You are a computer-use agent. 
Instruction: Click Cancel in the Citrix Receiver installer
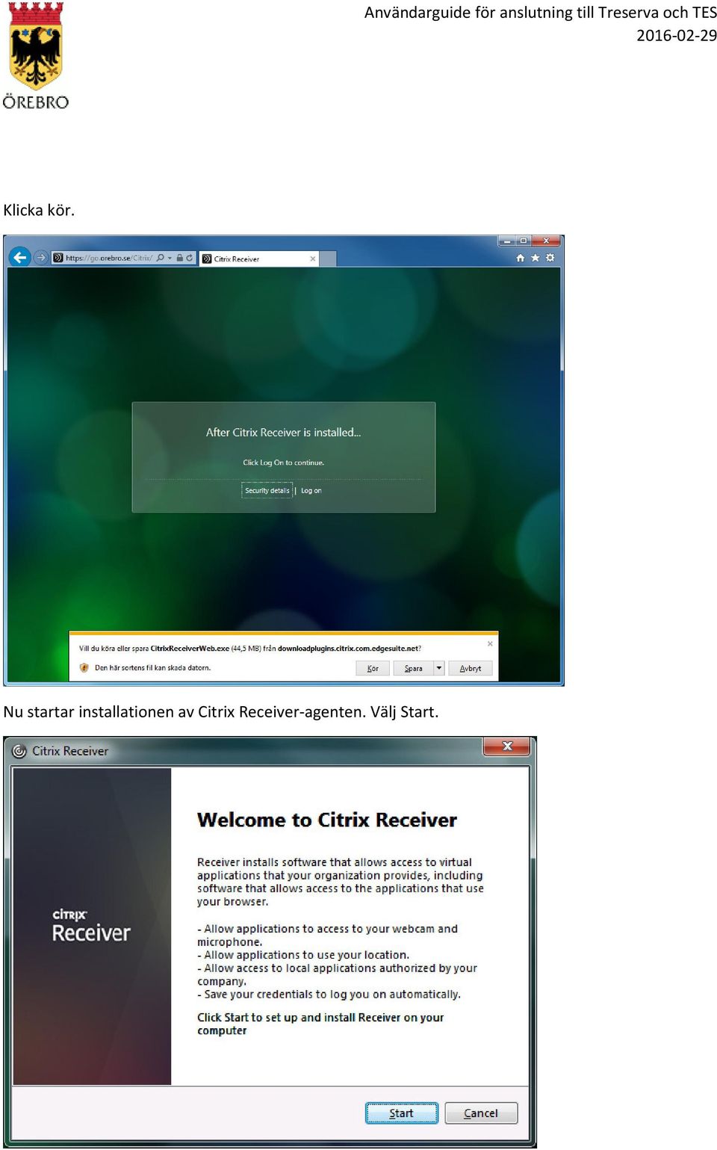pos(481,1113)
